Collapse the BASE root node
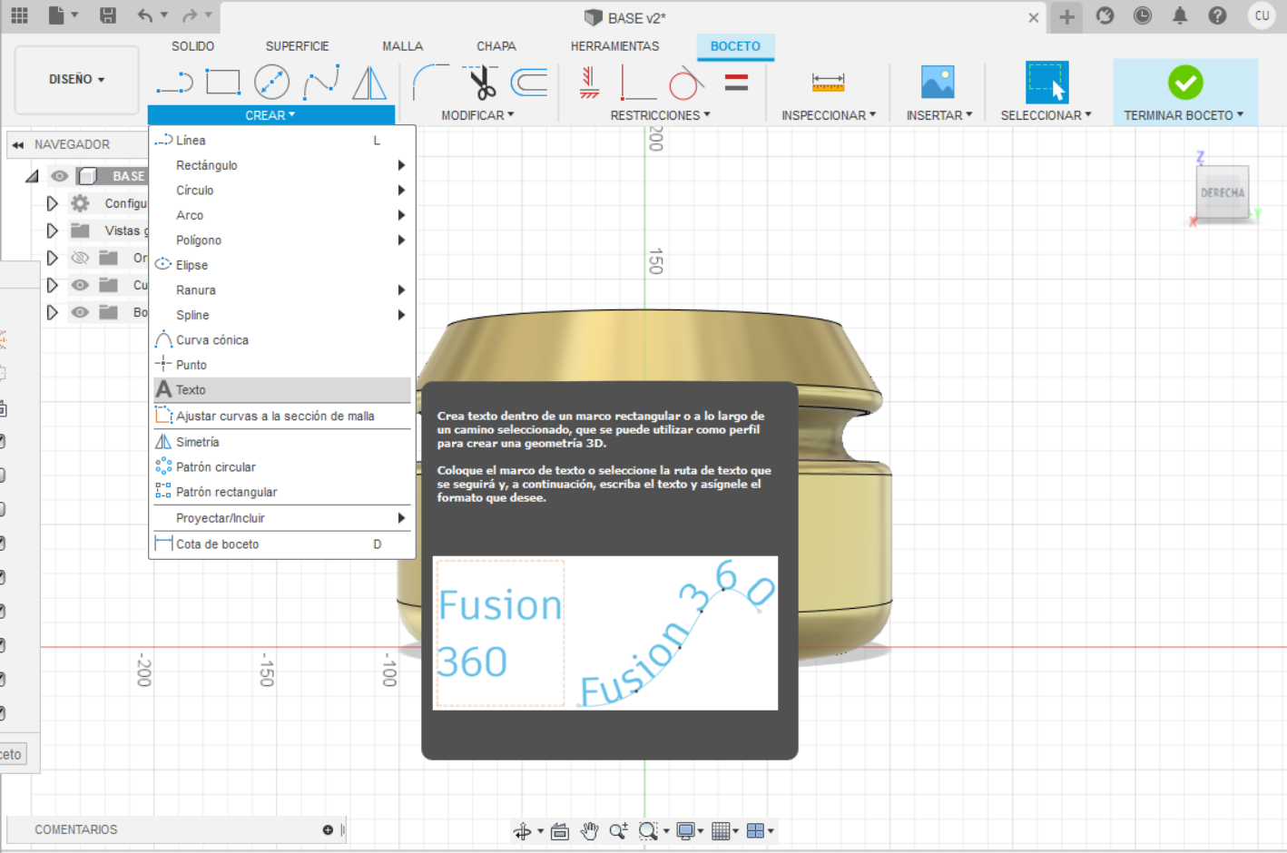 click(x=33, y=176)
